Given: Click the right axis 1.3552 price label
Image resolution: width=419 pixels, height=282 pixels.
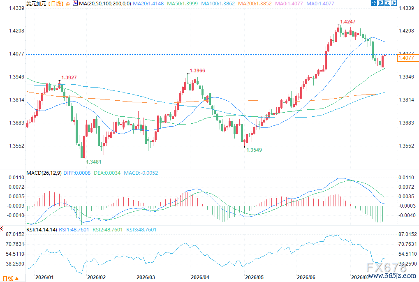Looking at the screenshot, I should point(406,146).
